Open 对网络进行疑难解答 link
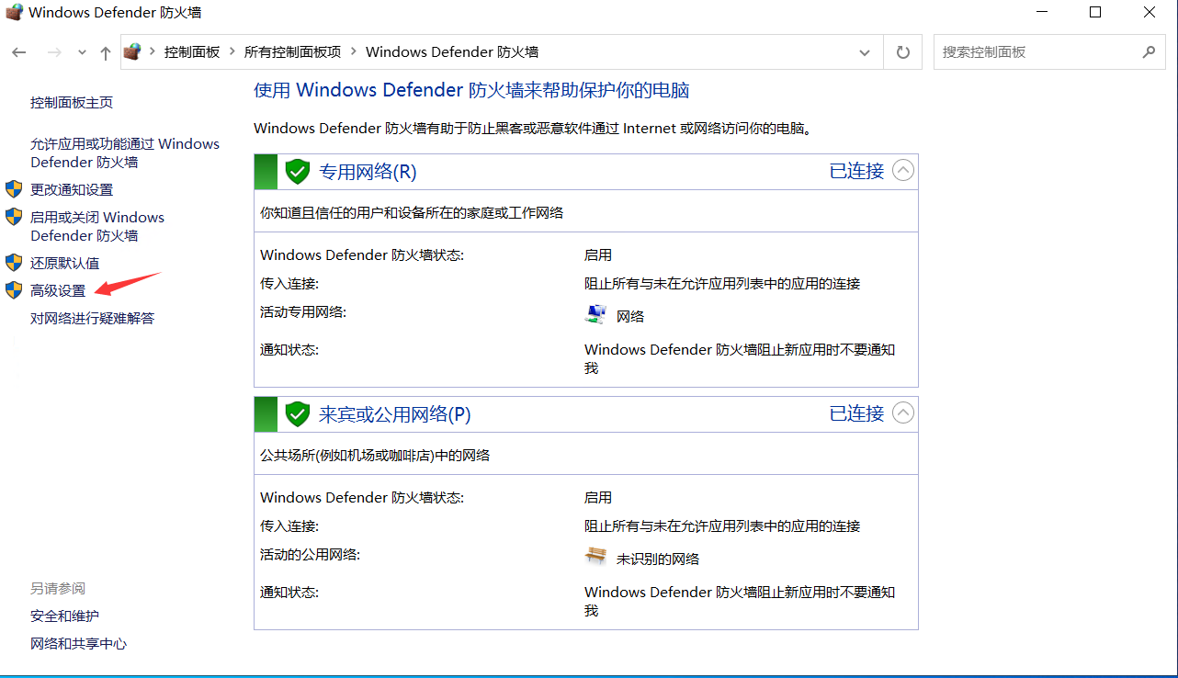The width and height of the screenshot is (1178, 678). (92, 319)
